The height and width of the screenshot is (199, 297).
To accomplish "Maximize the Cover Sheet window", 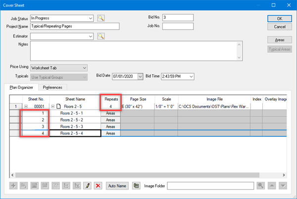I will pyautogui.click(x=273, y=5).
